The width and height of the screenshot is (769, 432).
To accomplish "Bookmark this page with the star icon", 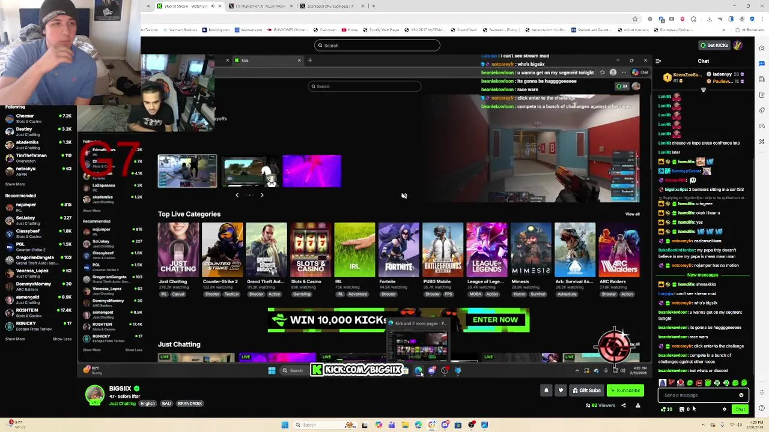I will point(634,19).
